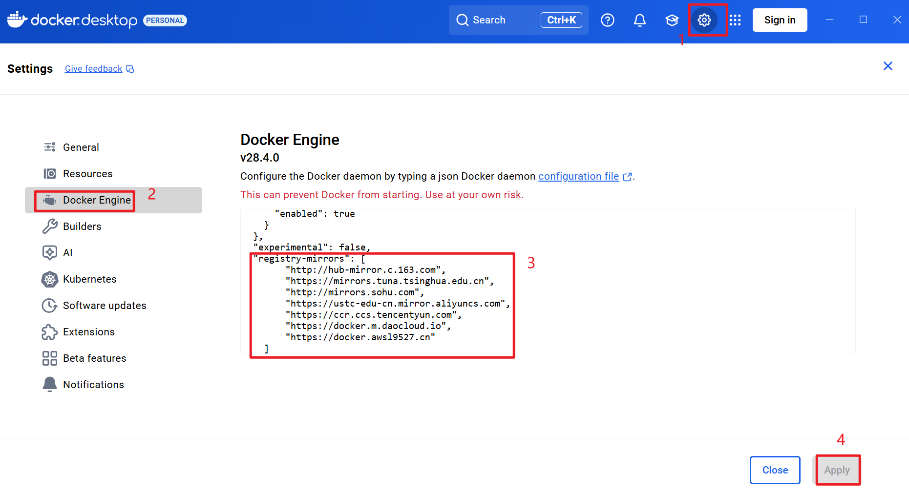909x495 pixels.
Task: Close the Settings page with X
Action: (888, 66)
